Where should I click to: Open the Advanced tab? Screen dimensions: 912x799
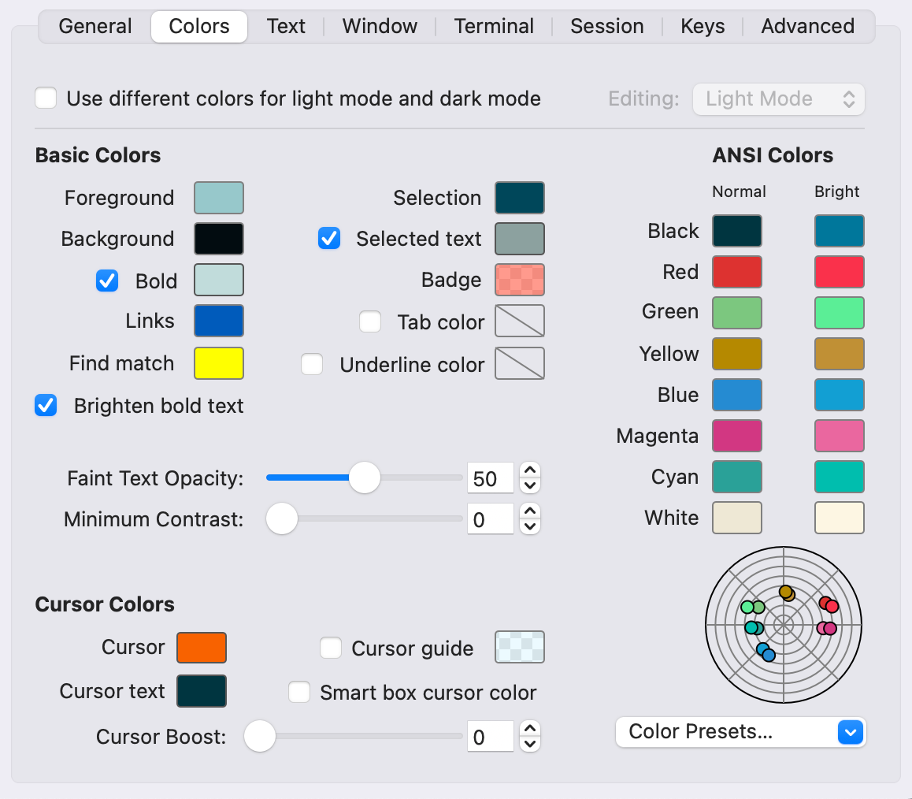click(x=807, y=26)
